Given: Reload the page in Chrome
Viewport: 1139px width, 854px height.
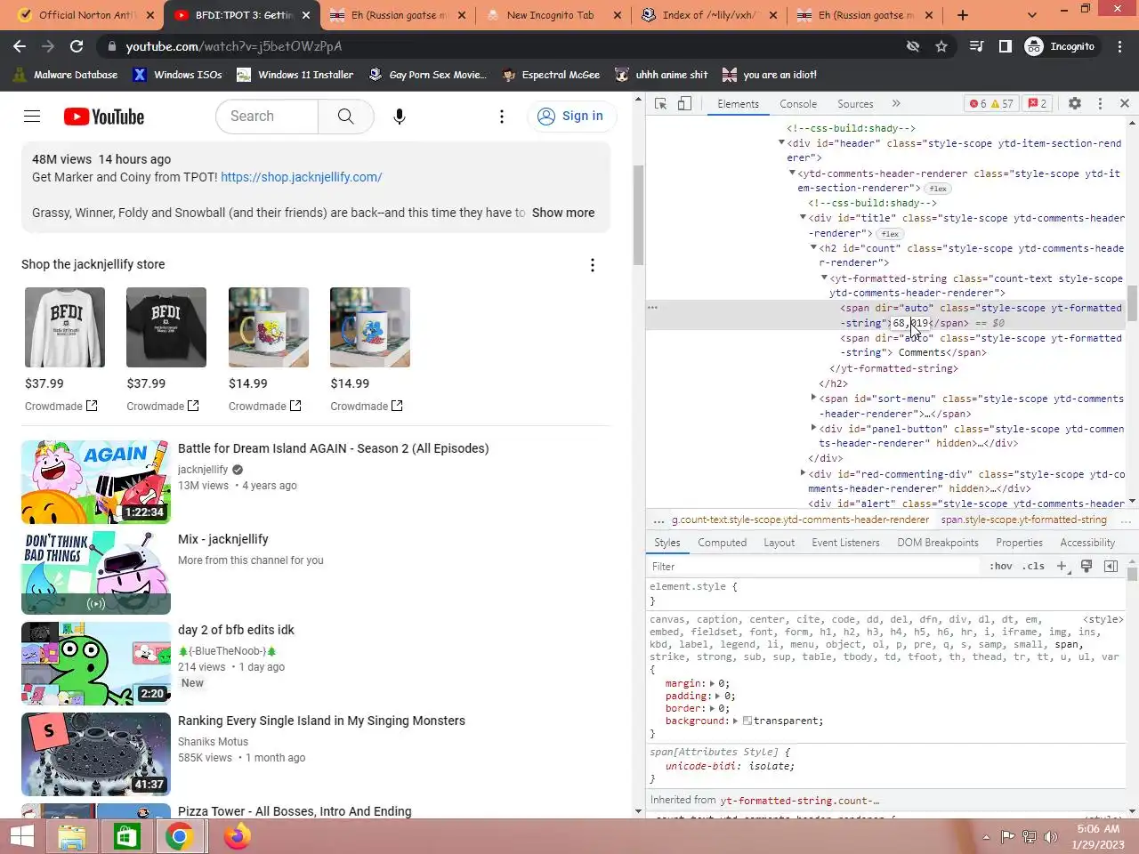Looking at the screenshot, I should (x=77, y=46).
